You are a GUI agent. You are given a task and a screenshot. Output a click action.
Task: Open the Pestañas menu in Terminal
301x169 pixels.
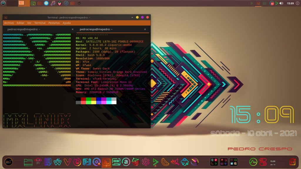point(54,23)
